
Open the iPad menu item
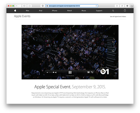[41, 11]
